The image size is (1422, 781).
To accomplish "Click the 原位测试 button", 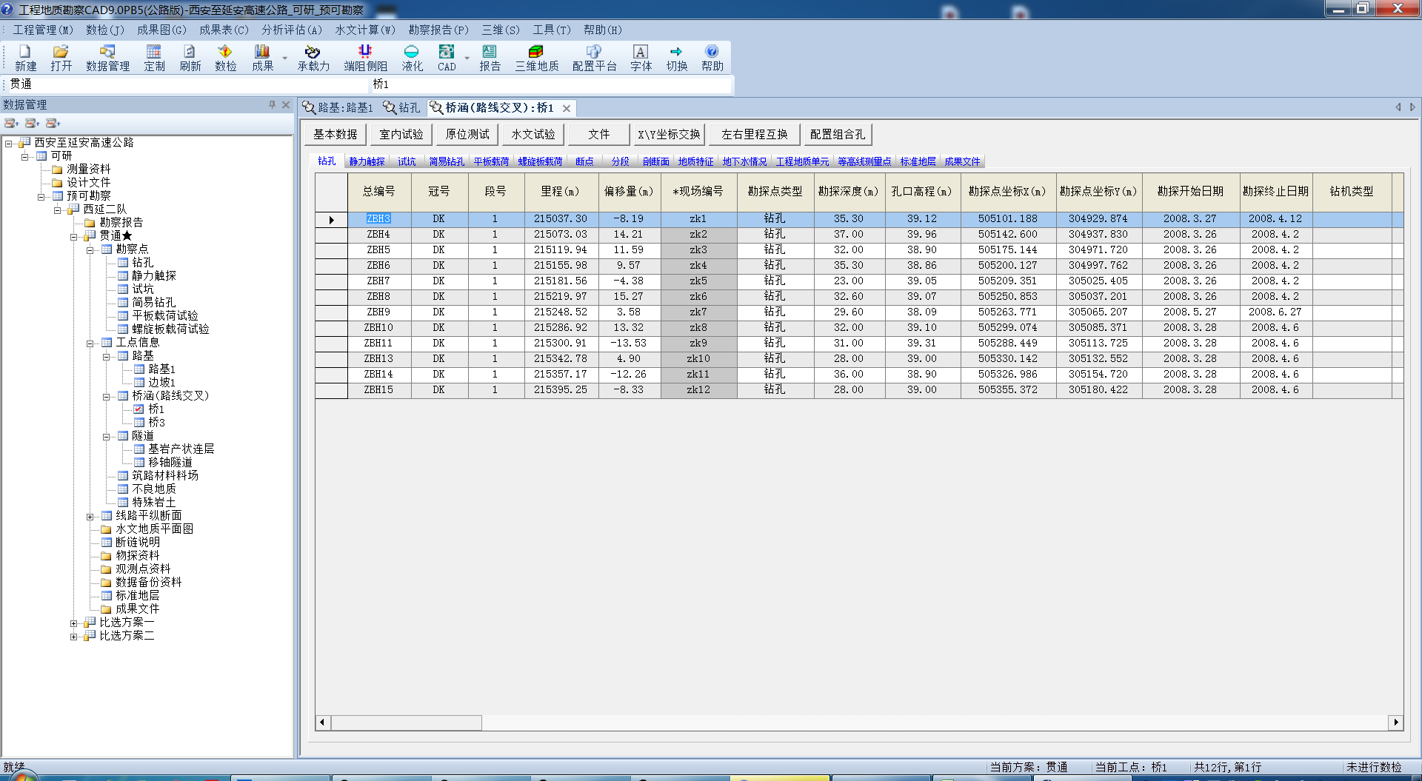I will pyautogui.click(x=467, y=134).
